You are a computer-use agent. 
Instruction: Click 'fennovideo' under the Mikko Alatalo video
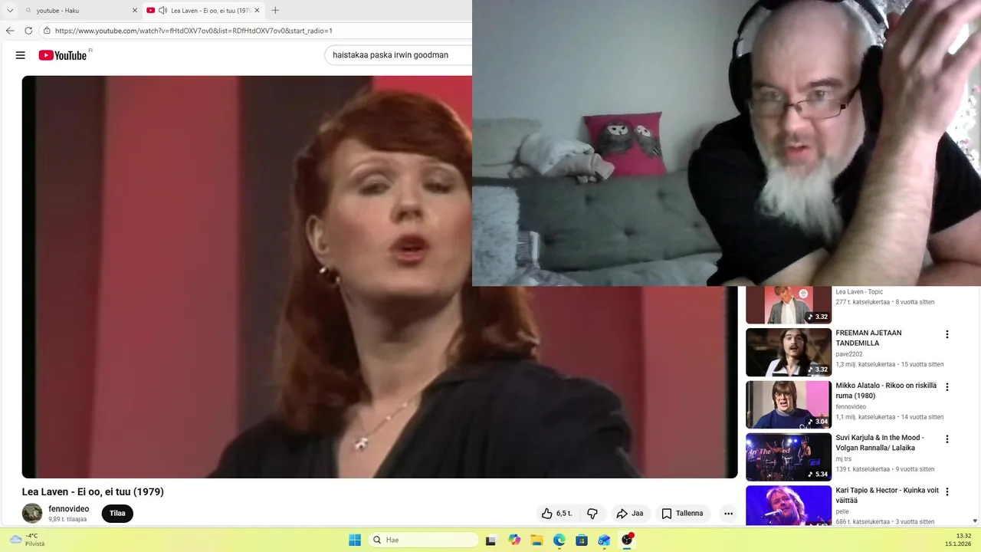[851, 407]
